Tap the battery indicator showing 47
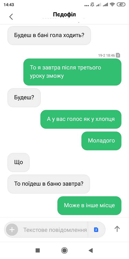 point(121,5)
